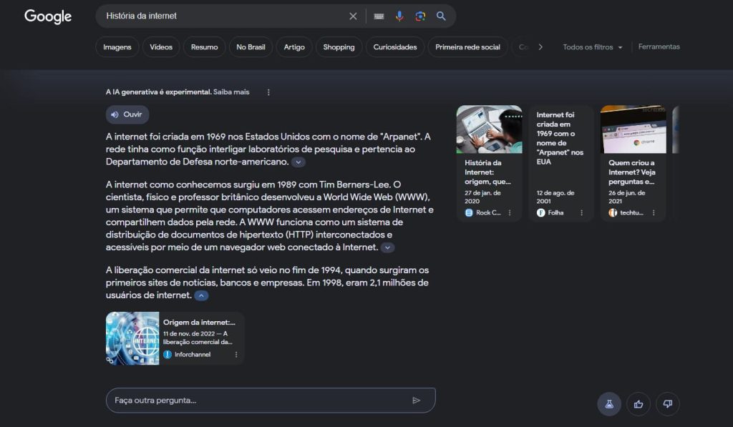Open Google Lens image search
Screen dimensions: 733x427
[420, 16]
